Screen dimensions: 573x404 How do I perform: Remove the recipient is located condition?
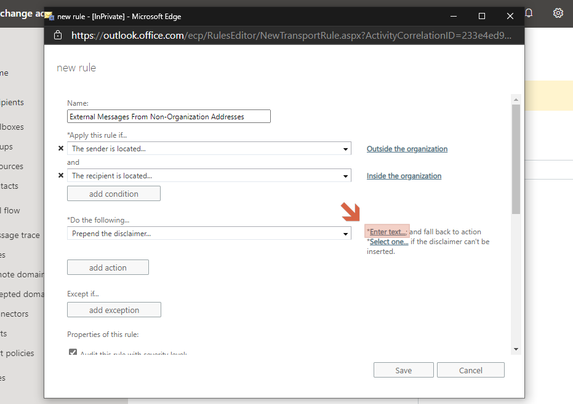61,175
